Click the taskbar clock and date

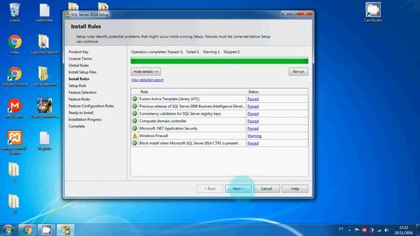click(404, 230)
